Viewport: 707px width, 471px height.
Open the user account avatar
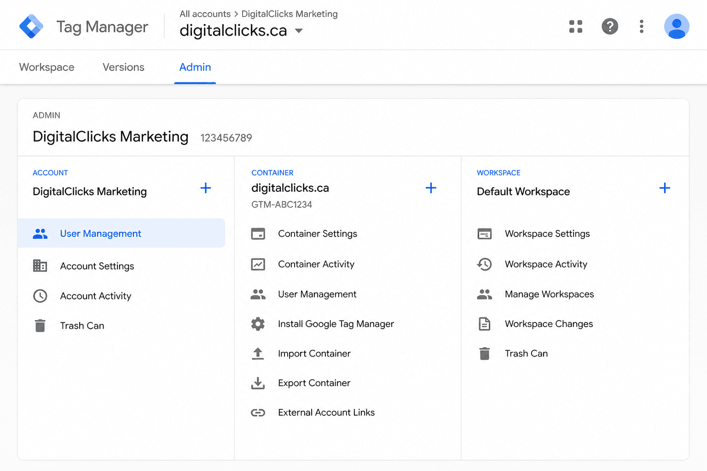[677, 27]
